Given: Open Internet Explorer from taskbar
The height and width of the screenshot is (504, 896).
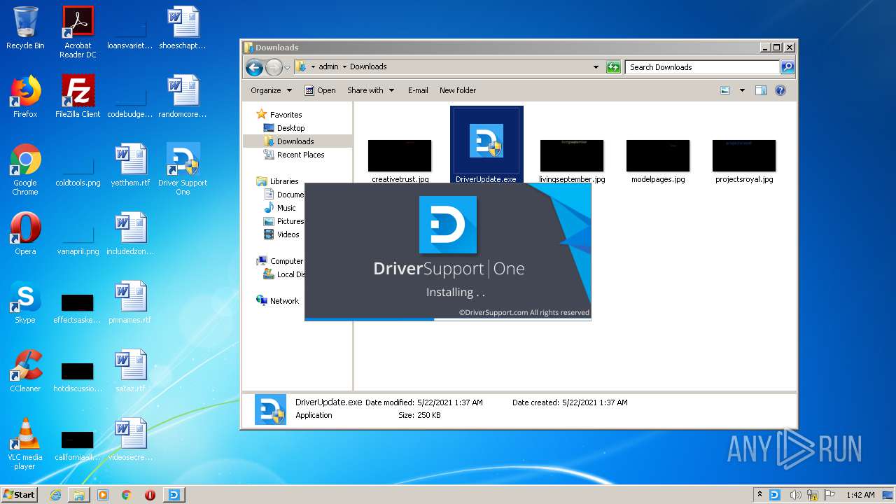Looking at the screenshot, I should click(x=56, y=495).
